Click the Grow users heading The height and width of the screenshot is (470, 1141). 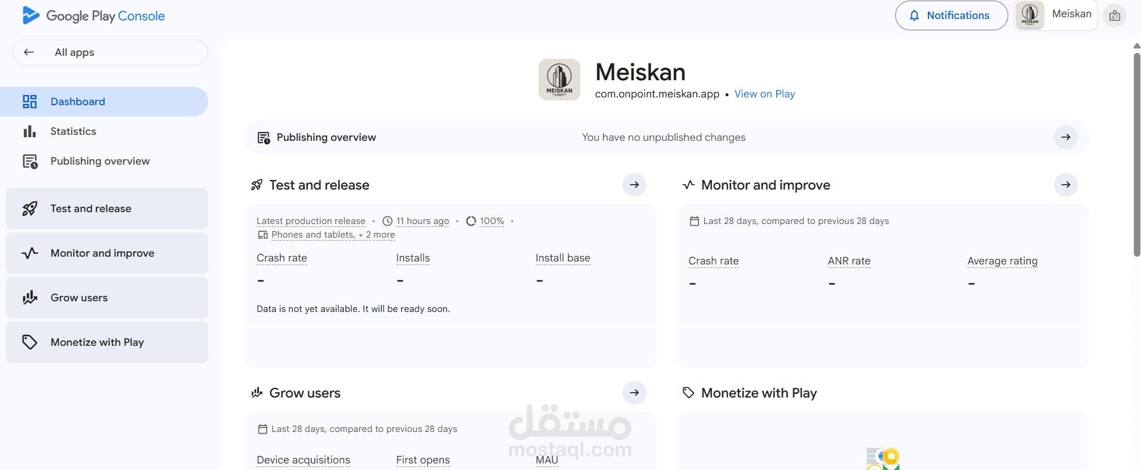305,393
